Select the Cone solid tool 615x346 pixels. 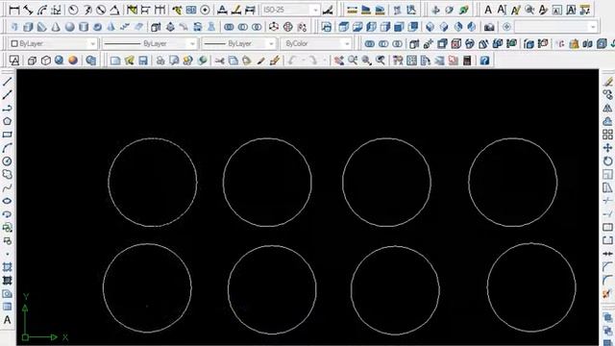(x=56, y=27)
